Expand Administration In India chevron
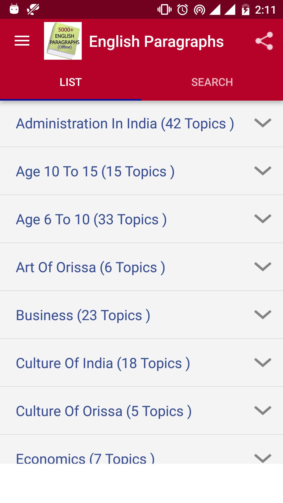The image size is (283, 503). (x=263, y=123)
